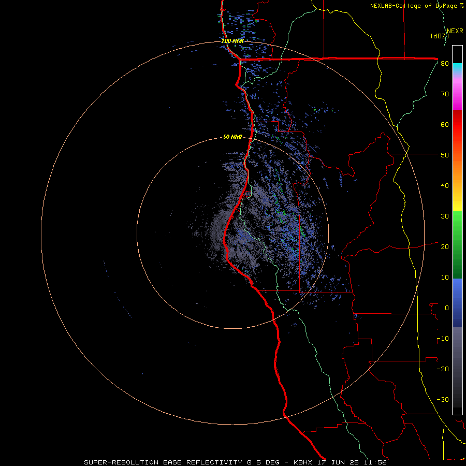The width and height of the screenshot is (466, 466).
Task: Click the 40 value on the dBZ scale
Action: (445, 186)
